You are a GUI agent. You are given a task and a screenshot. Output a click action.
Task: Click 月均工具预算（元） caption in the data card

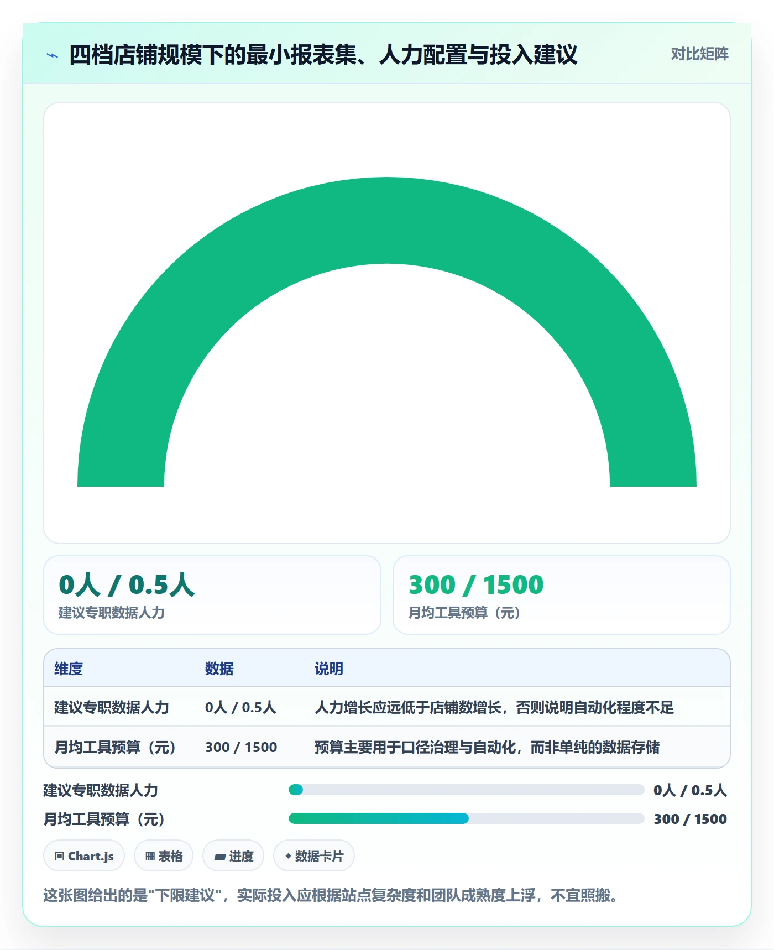(464, 613)
